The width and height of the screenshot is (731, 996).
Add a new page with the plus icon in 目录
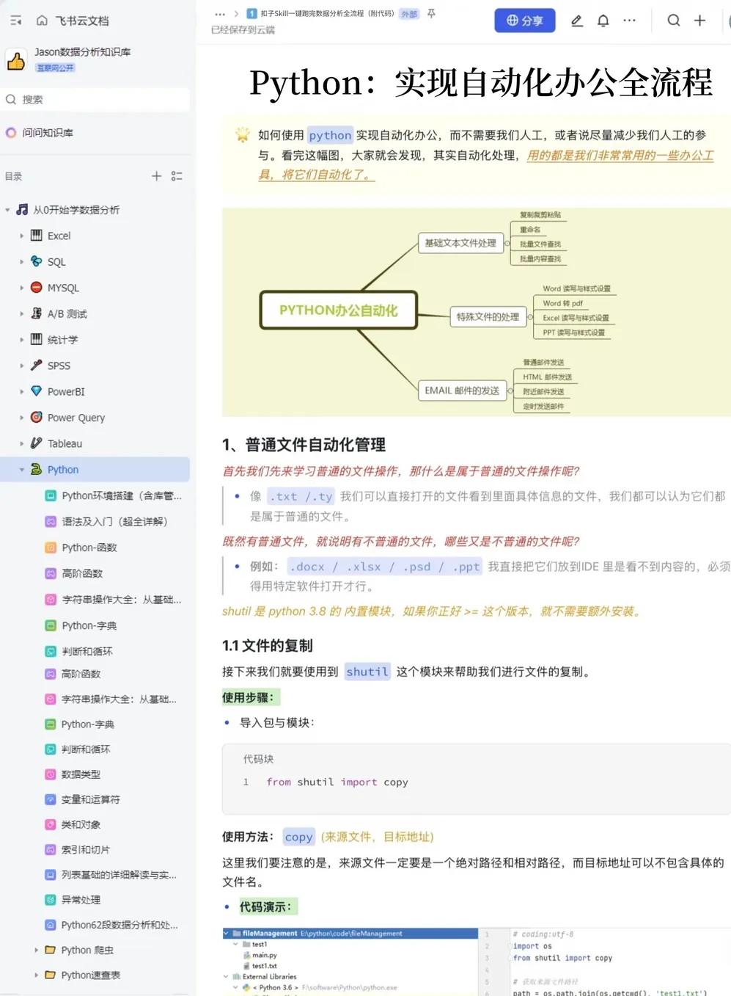tap(156, 176)
